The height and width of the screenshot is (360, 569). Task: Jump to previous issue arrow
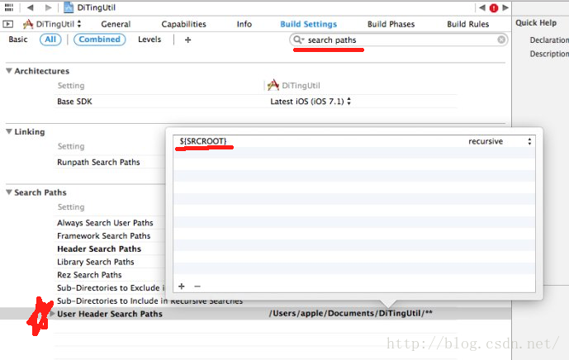point(482,7)
